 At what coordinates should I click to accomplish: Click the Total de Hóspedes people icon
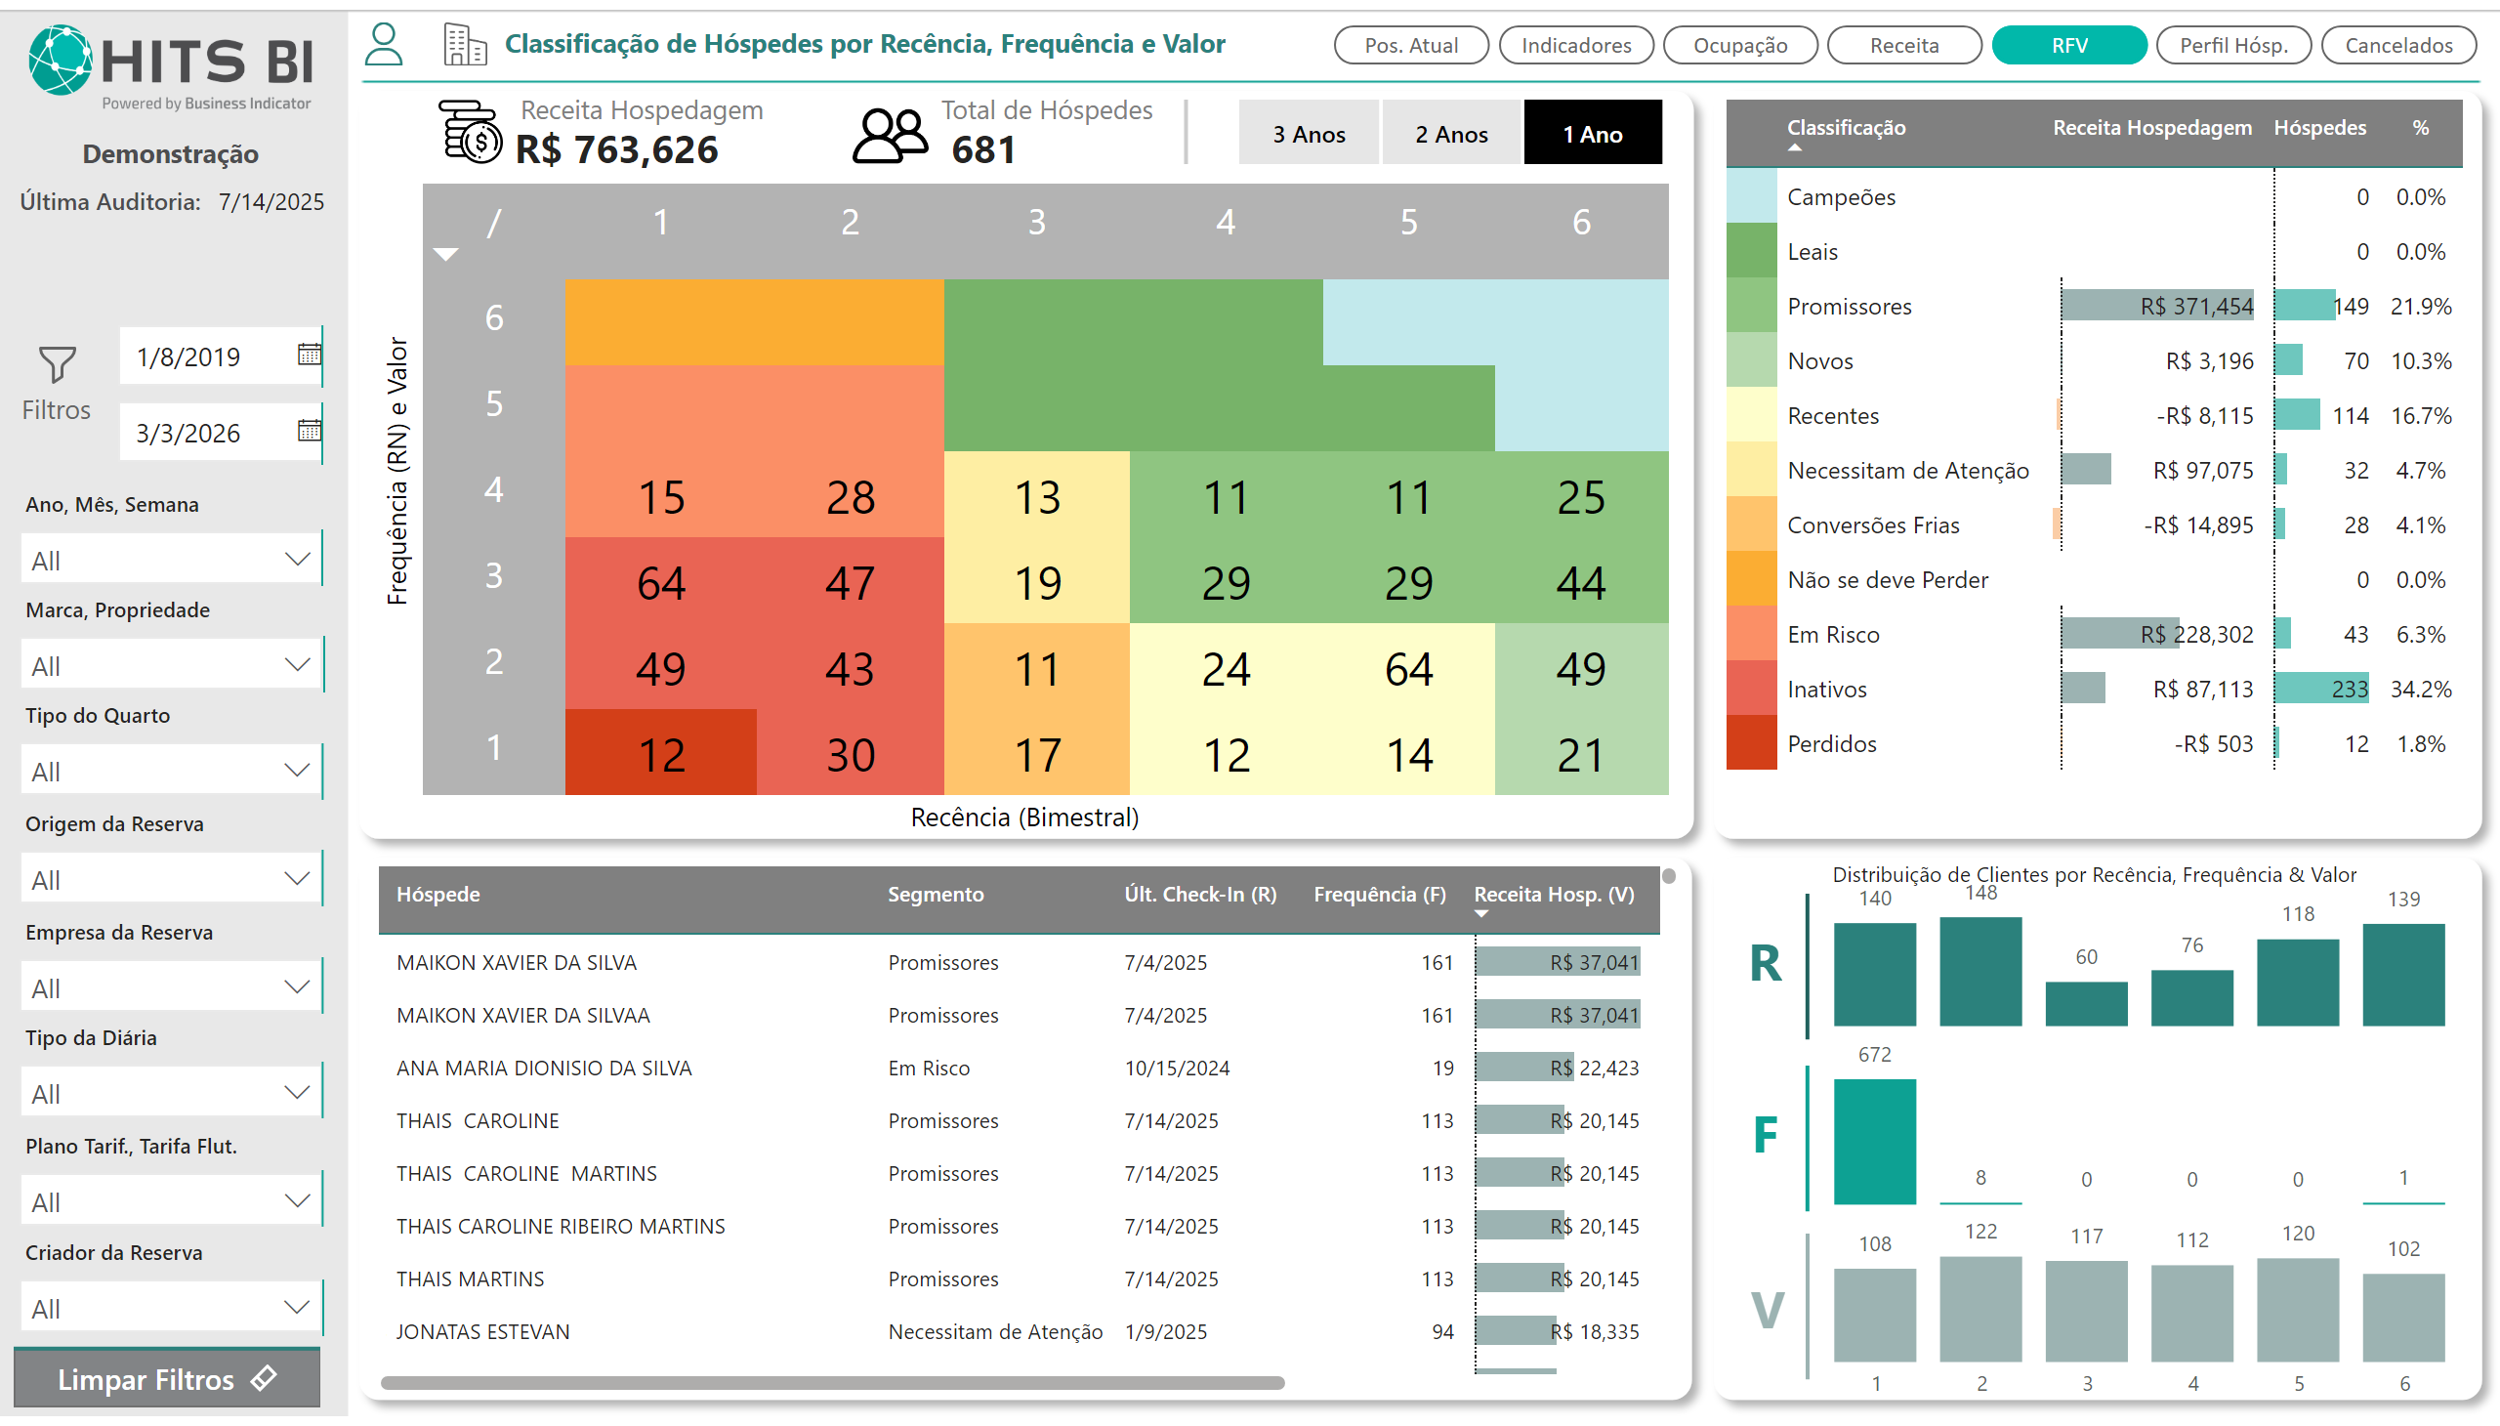[x=889, y=134]
